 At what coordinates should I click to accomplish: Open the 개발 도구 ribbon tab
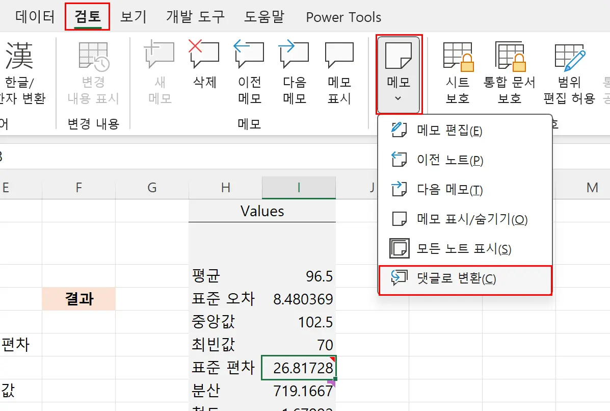195,16
